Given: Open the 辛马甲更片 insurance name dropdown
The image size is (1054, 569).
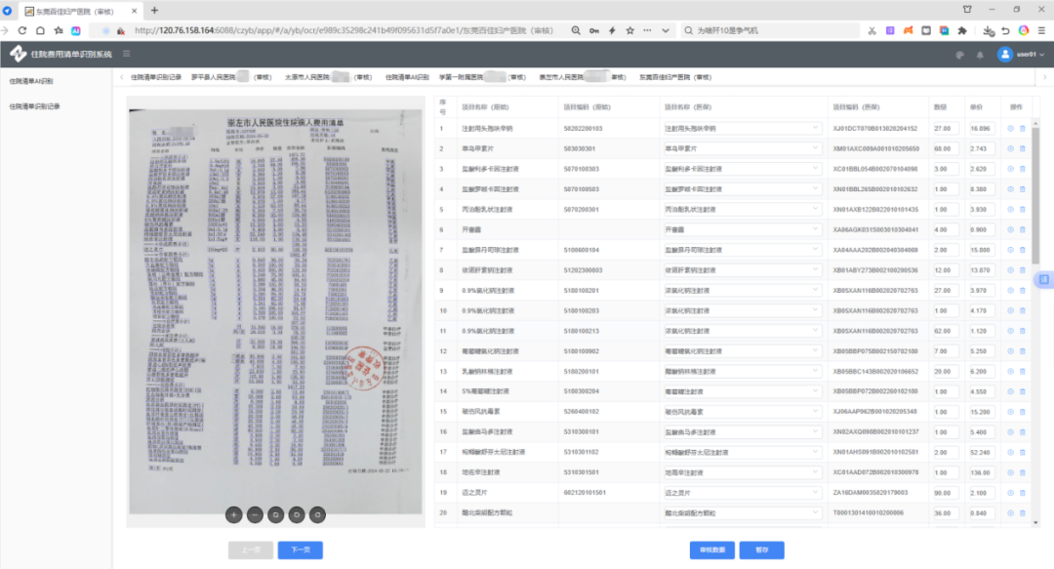Looking at the screenshot, I should (816, 148).
